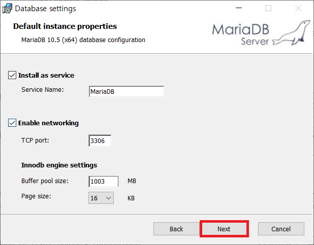Open the Page size dropdown
This screenshot has height=245, width=314.
(x=101, y=198)
